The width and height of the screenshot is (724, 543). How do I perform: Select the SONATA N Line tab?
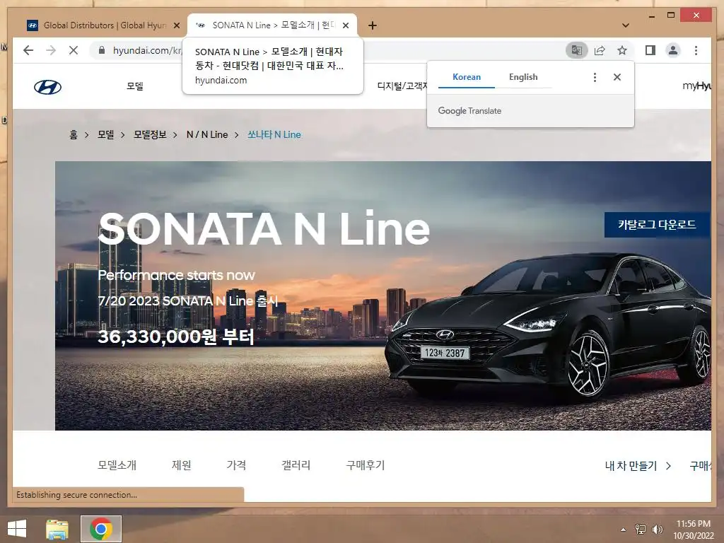coord(272,25)
